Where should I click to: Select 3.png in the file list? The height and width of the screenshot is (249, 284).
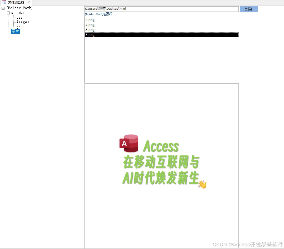coord(162,20)
